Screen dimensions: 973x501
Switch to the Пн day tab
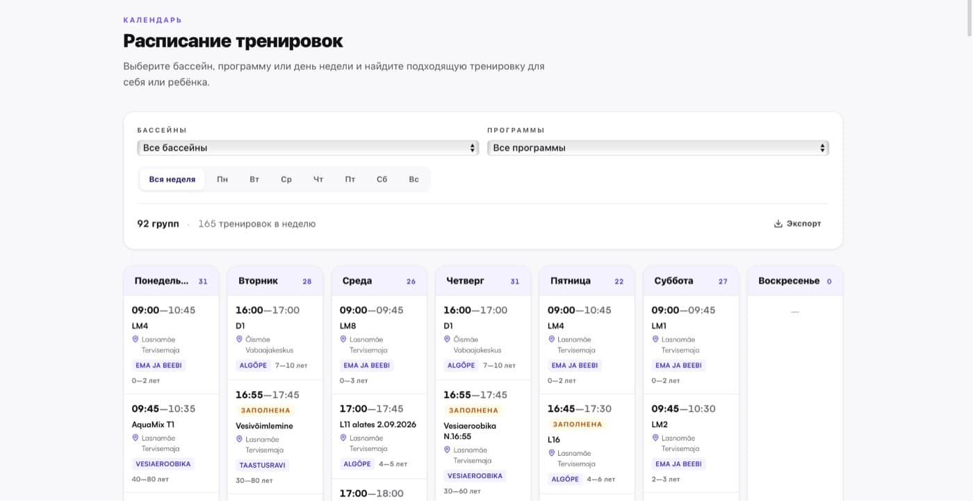pyautogui.click(x=222, y=179)
